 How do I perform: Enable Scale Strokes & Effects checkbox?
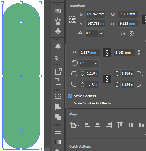click(x=70, y=103)
